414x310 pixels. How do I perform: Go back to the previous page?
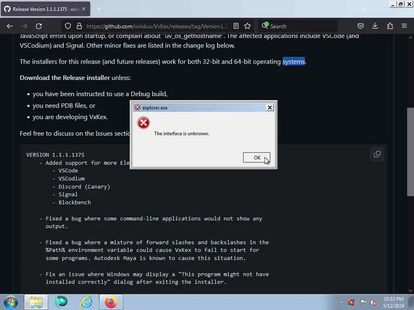tap(10, 26)
